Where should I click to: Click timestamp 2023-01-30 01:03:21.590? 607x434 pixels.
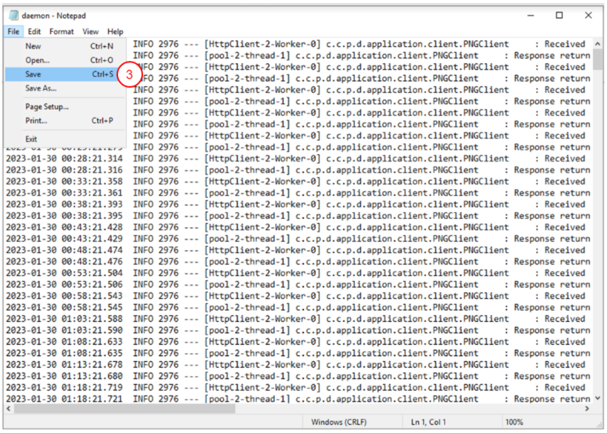tap(64, 330)
